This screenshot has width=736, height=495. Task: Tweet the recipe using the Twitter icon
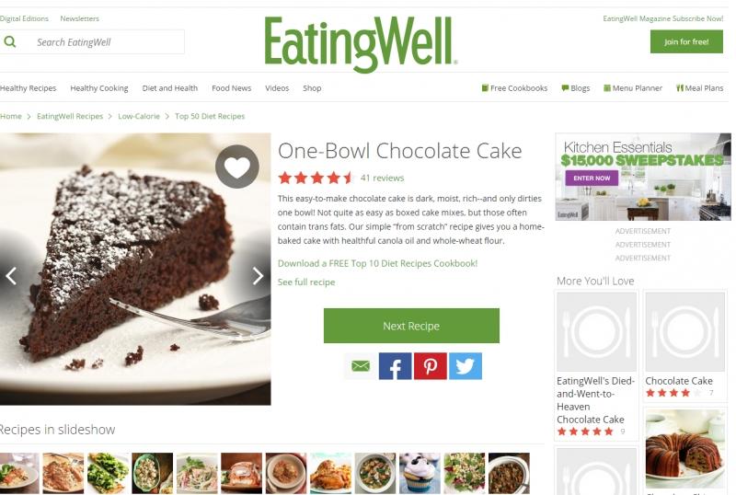click(466, 366)
